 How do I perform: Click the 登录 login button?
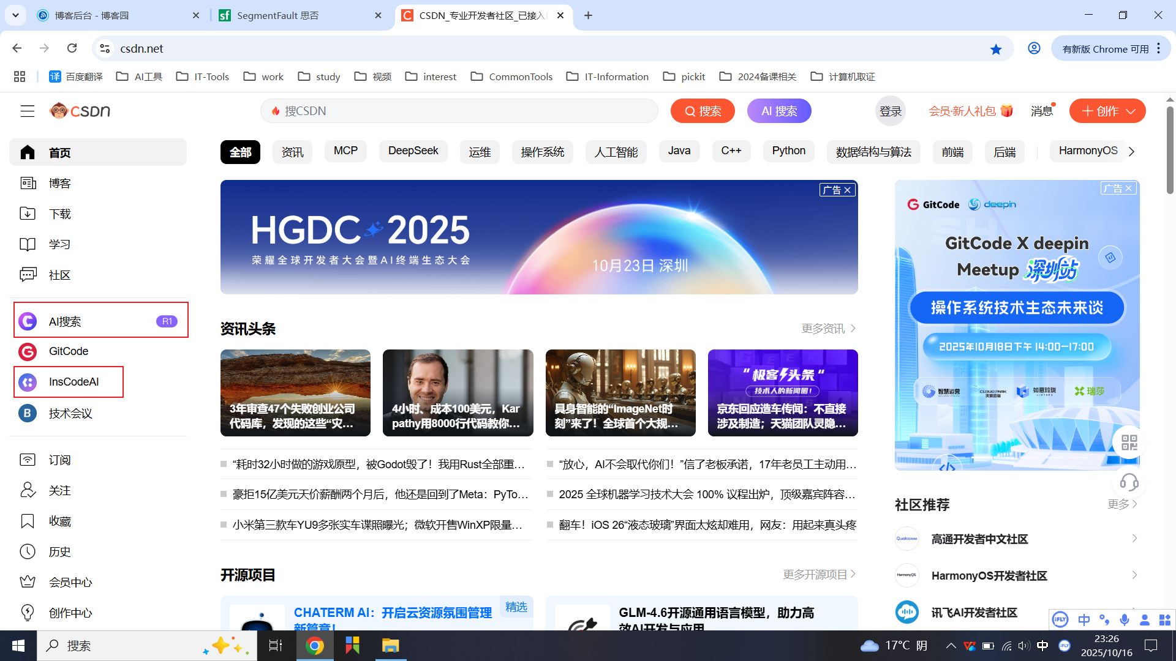point(890,111)
